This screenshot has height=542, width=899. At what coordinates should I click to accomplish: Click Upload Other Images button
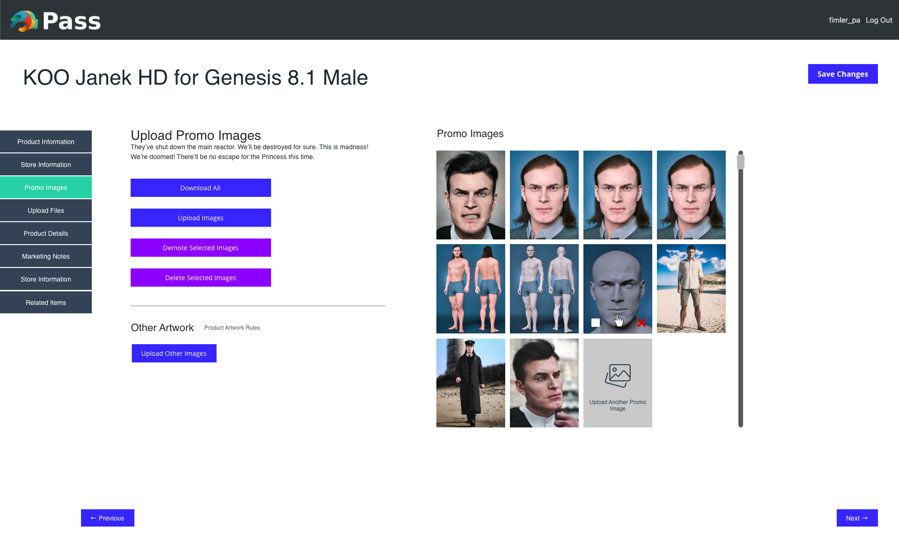[174, 353]
